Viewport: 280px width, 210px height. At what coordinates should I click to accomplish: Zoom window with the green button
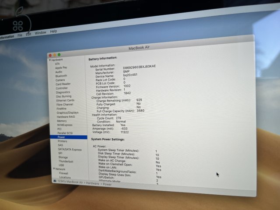(x=59, y=55)
